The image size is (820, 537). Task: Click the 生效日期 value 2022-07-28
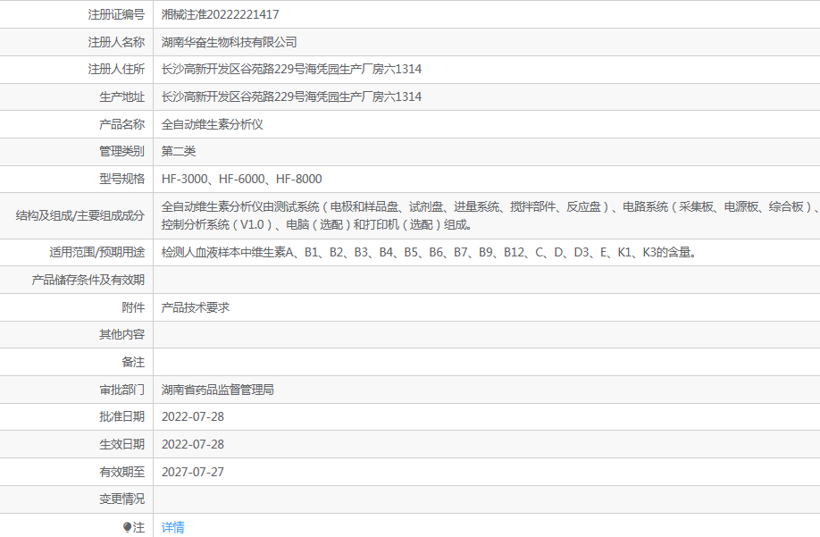point(192,444)
